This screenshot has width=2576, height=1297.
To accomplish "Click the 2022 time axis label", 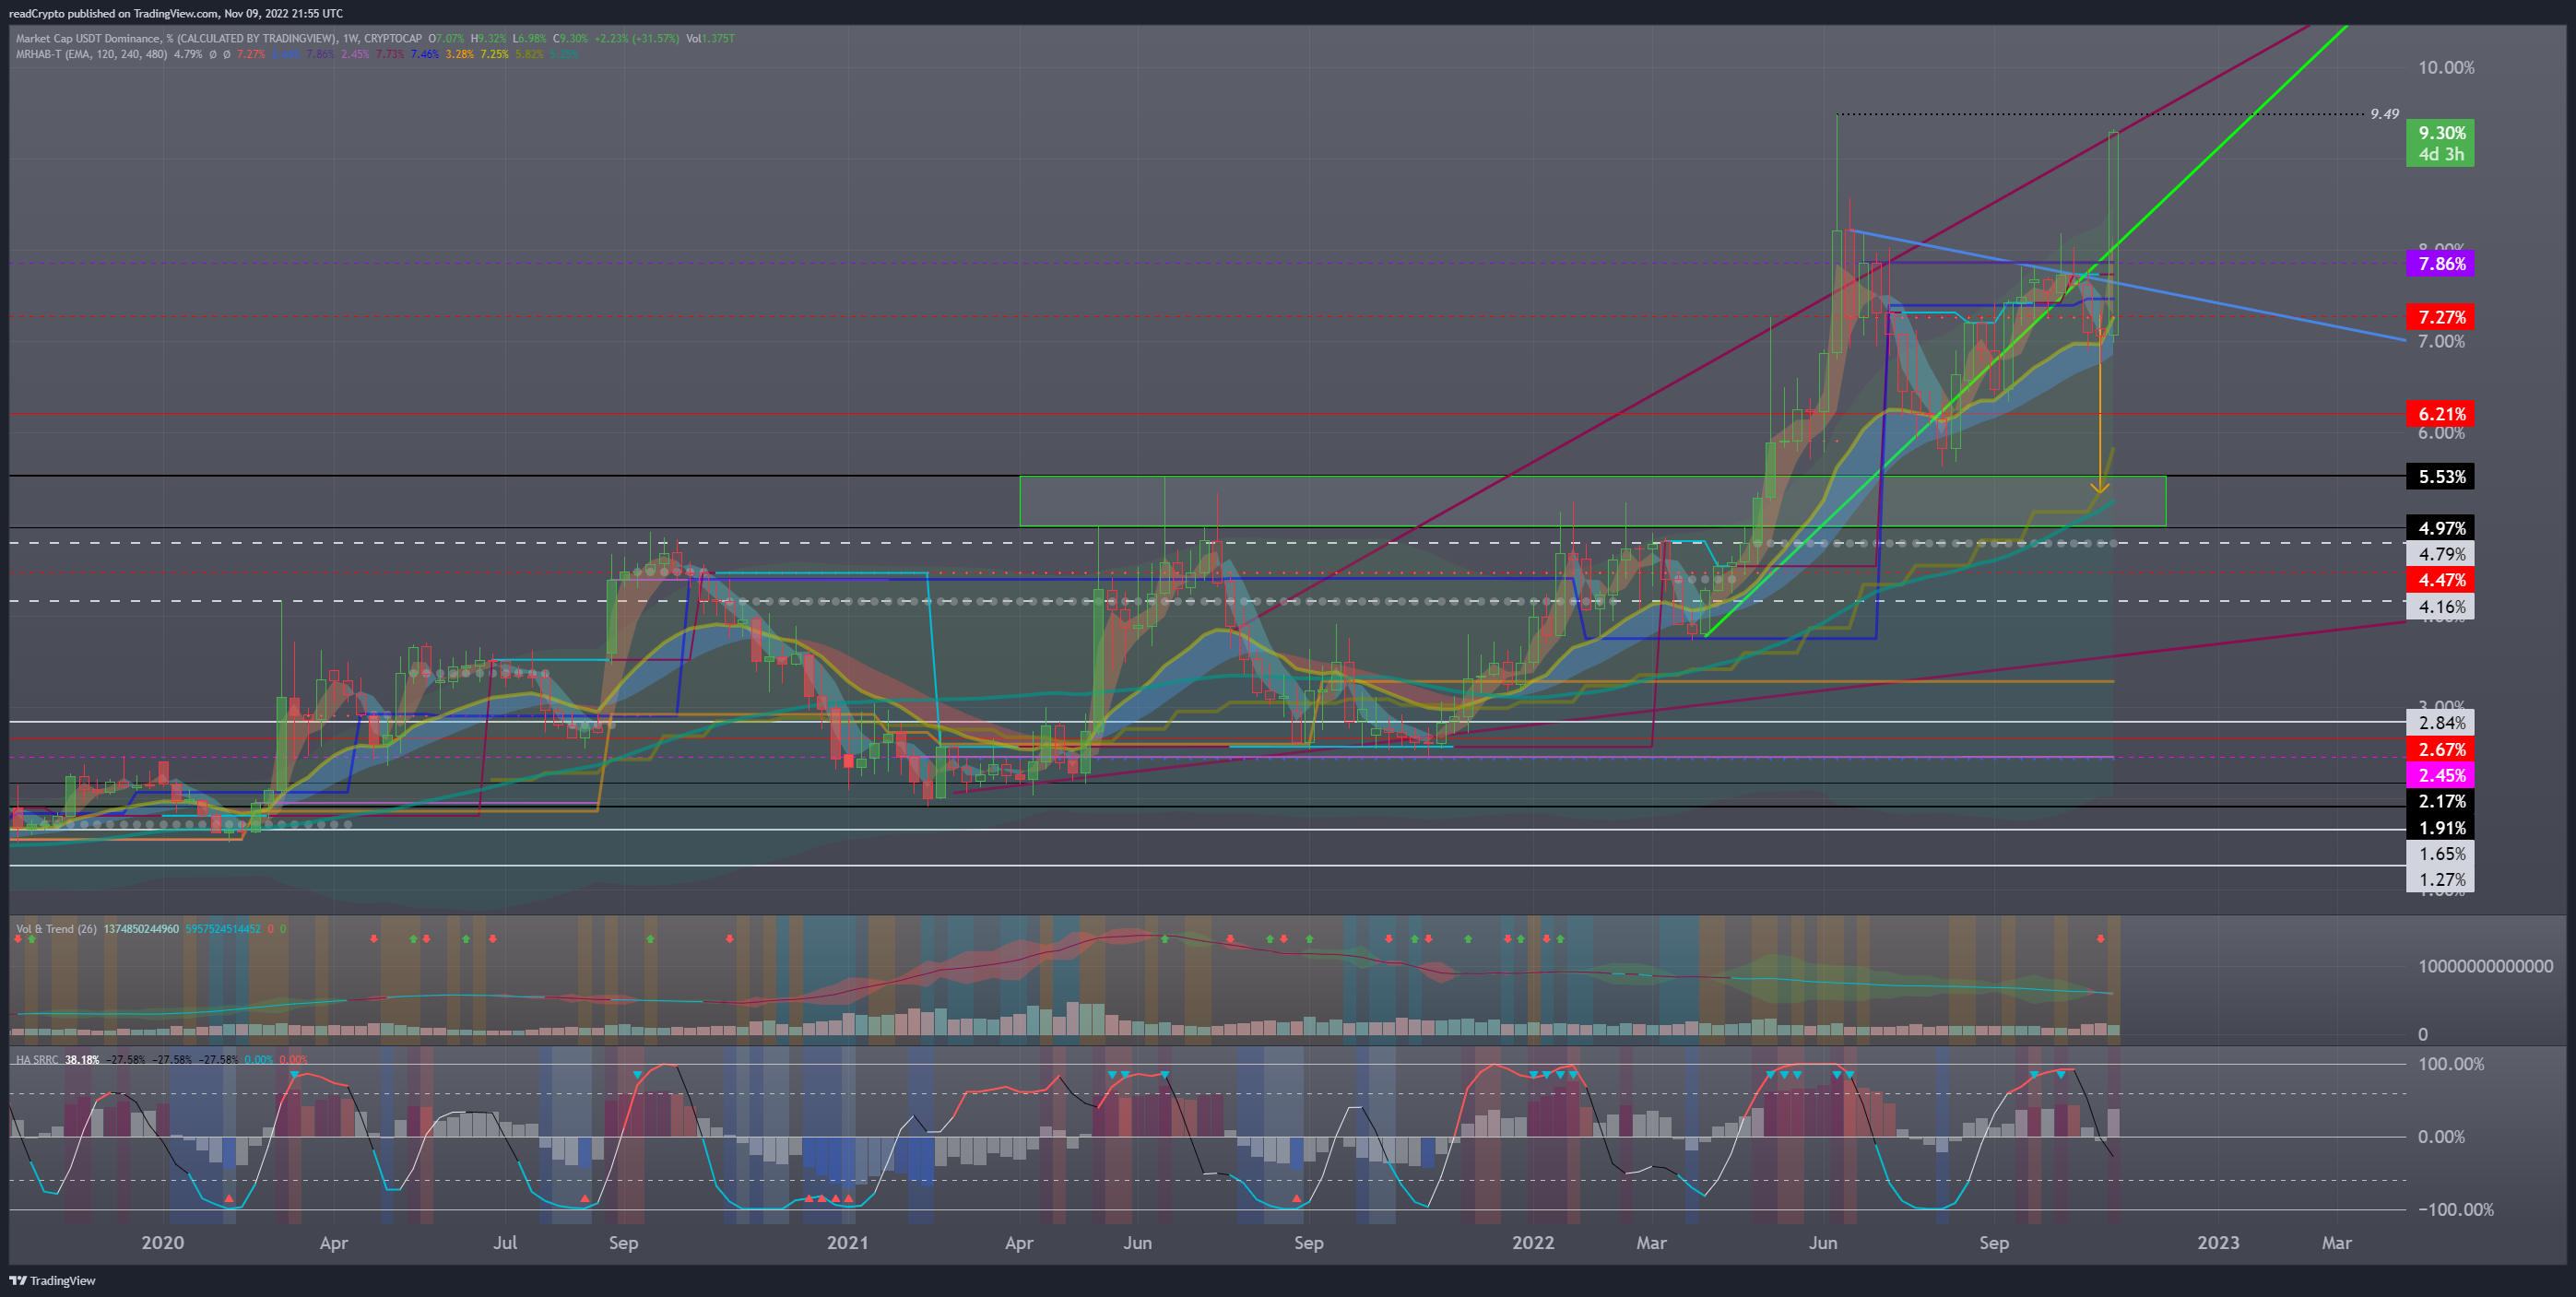I will [1533, 1243].
